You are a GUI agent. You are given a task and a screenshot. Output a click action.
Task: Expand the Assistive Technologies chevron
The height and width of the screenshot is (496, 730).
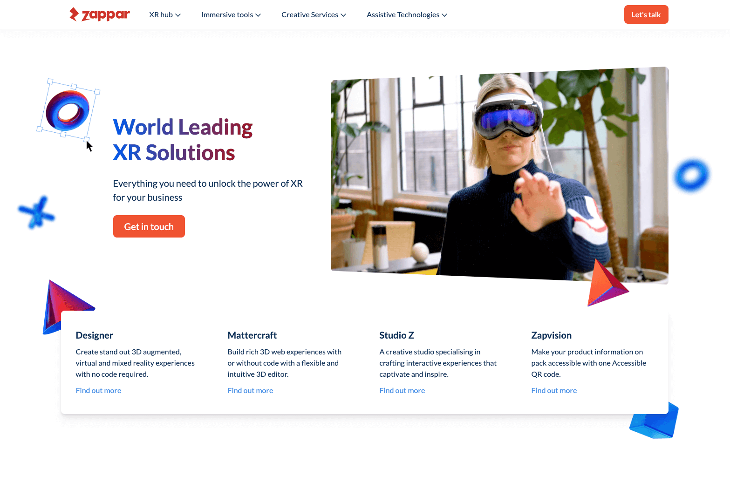coord(444,15)
